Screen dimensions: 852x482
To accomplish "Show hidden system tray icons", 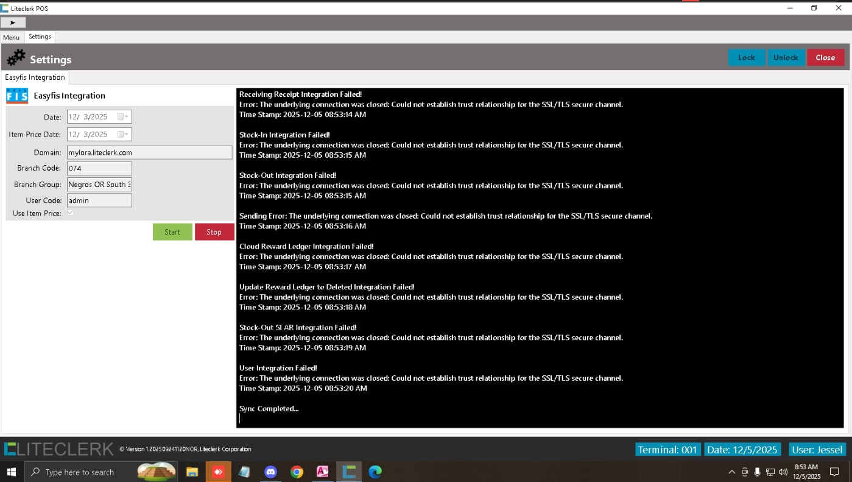I will tap(731, 472).
